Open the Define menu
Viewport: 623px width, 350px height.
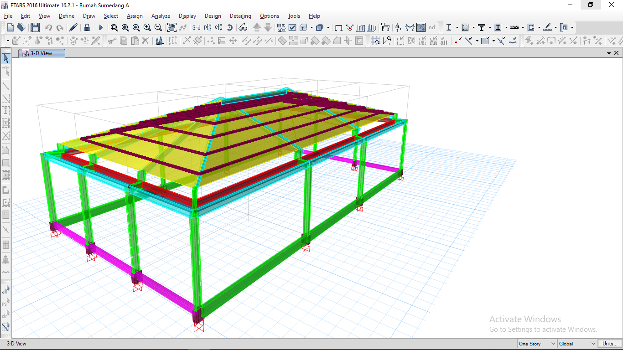coord(67,16)
